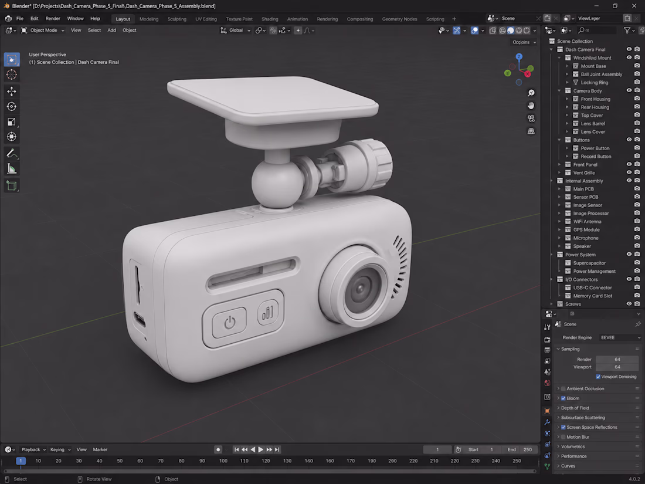Activate the Transform tool
645x484 pixels.
[12, 137]
